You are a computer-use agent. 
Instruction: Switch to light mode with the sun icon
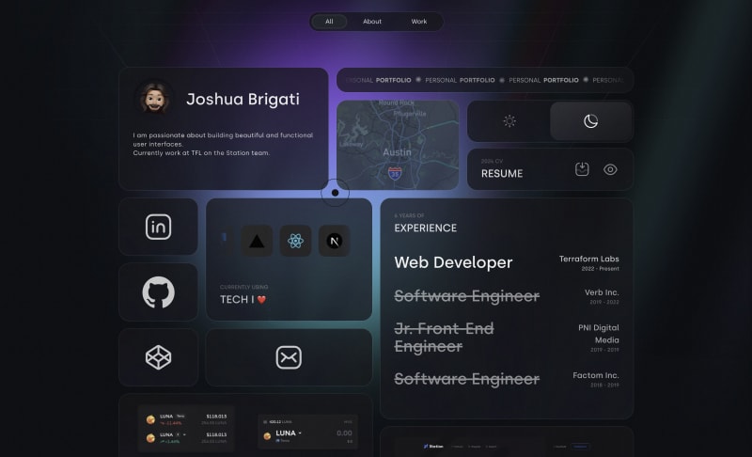point(509,121)
